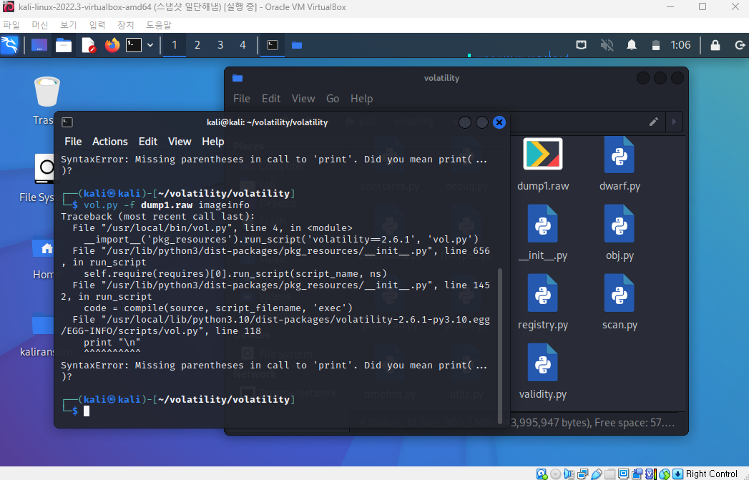The width and height of the screenshot is (749, 480).
Task: Open the terminal Edit menu
Action: [x=148, y=142]
